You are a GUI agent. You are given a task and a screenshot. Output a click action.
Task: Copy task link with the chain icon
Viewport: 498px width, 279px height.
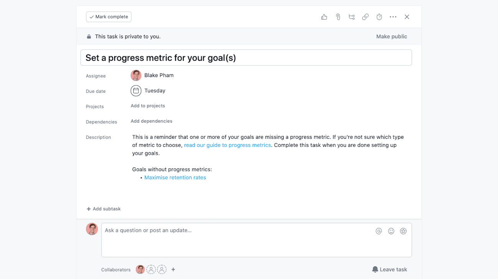pyautogui.click(x=365, y=17)
